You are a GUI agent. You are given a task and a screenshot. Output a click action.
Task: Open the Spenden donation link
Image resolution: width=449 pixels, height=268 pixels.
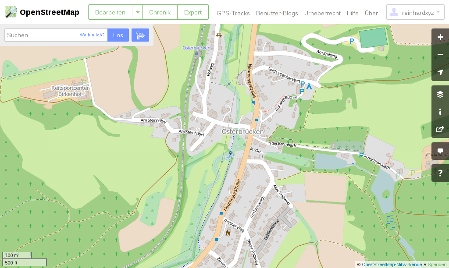coord(437,264)
